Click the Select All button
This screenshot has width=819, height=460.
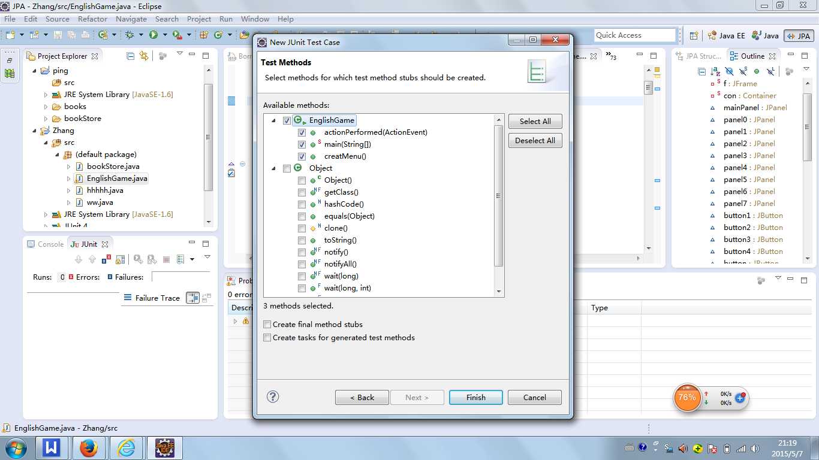tap(535, 121)
